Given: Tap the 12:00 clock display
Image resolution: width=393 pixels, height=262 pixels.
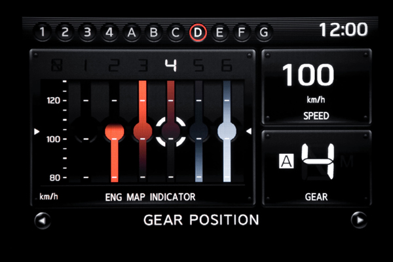Looking at the screenshot, I should [343, 29].
